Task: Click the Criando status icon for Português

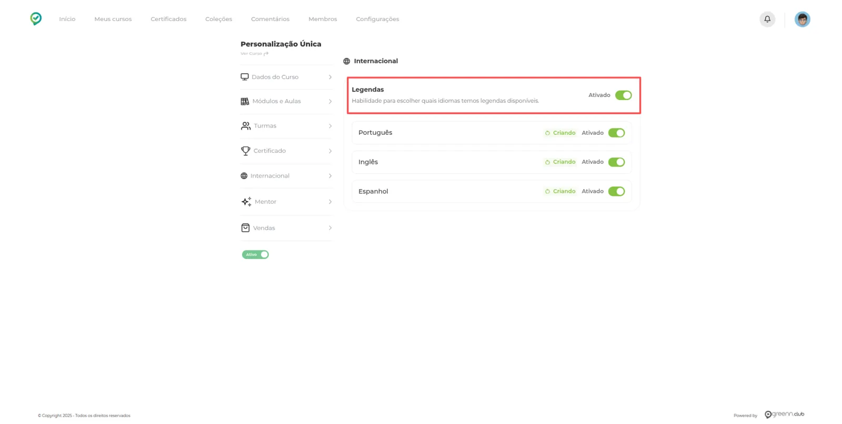Action: pyautogui.click(x=547, y=133)
